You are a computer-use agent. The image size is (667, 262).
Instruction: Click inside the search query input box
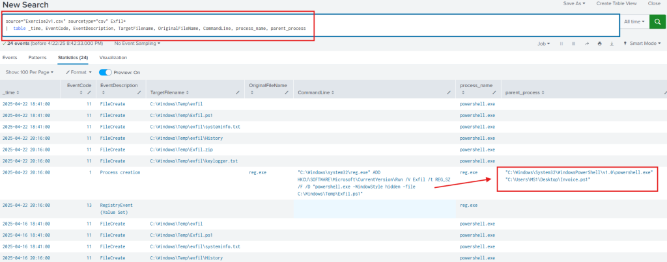[x=391, y=24]
